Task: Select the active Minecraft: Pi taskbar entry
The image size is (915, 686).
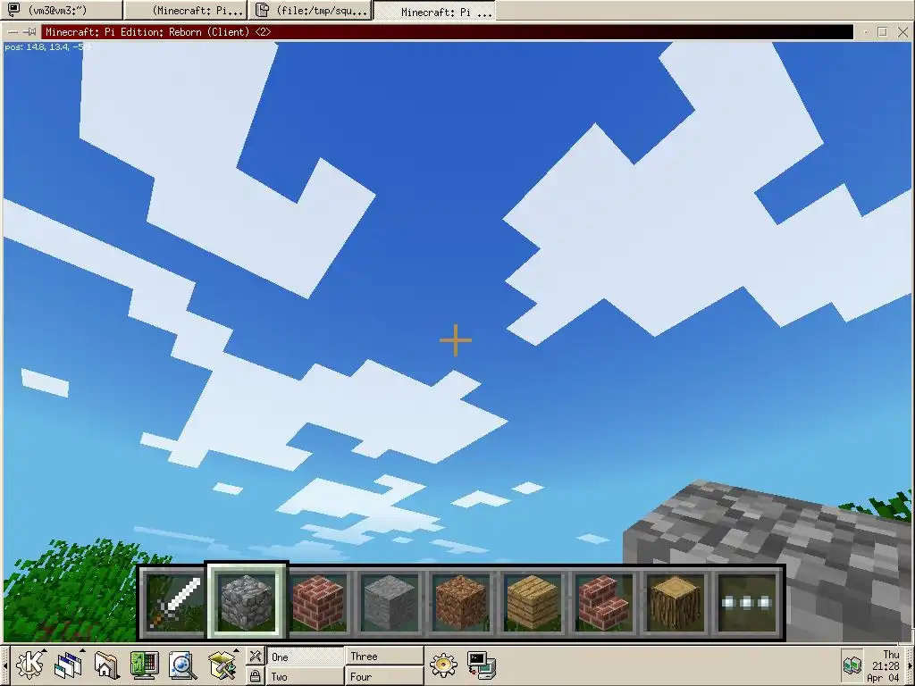Action: [x=434, y=11]
